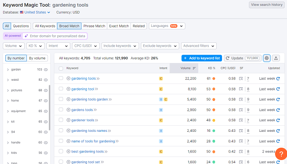
Task: Add best gardening tools via plus icon
Action: [x=68, y=151]
